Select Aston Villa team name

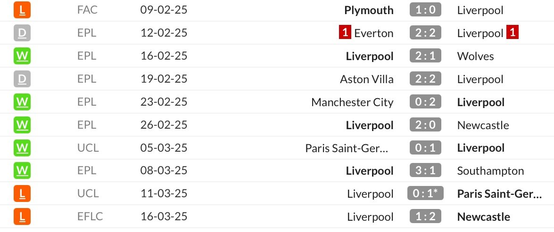367,79
